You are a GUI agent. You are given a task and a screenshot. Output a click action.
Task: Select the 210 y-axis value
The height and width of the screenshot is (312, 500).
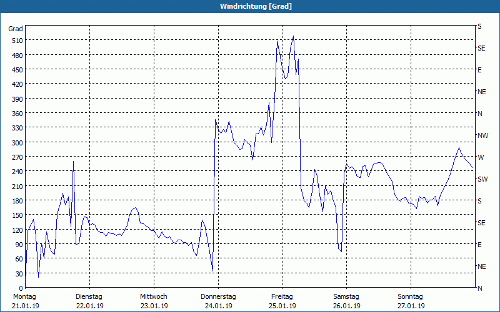[17, 186]
